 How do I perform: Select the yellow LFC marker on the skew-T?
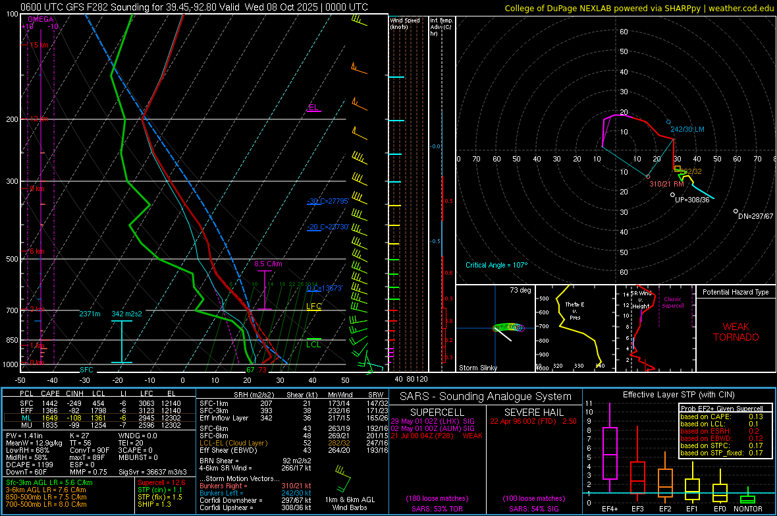pos(313,306)
